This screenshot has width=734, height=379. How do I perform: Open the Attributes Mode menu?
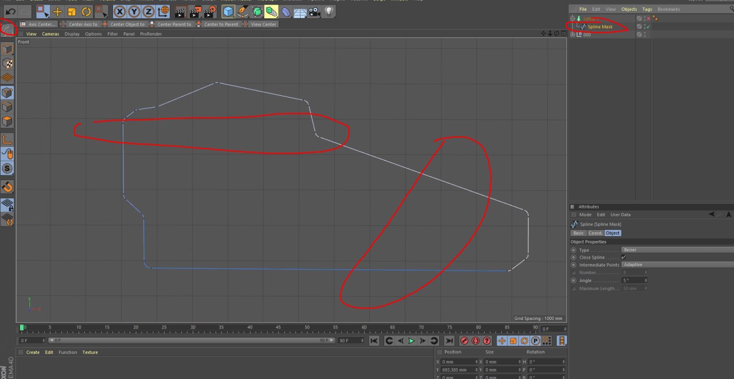click(585, 214)
